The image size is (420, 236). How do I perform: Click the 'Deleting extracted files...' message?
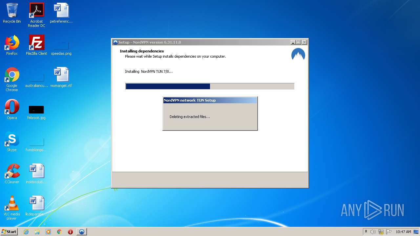click(x=190, y=117)
